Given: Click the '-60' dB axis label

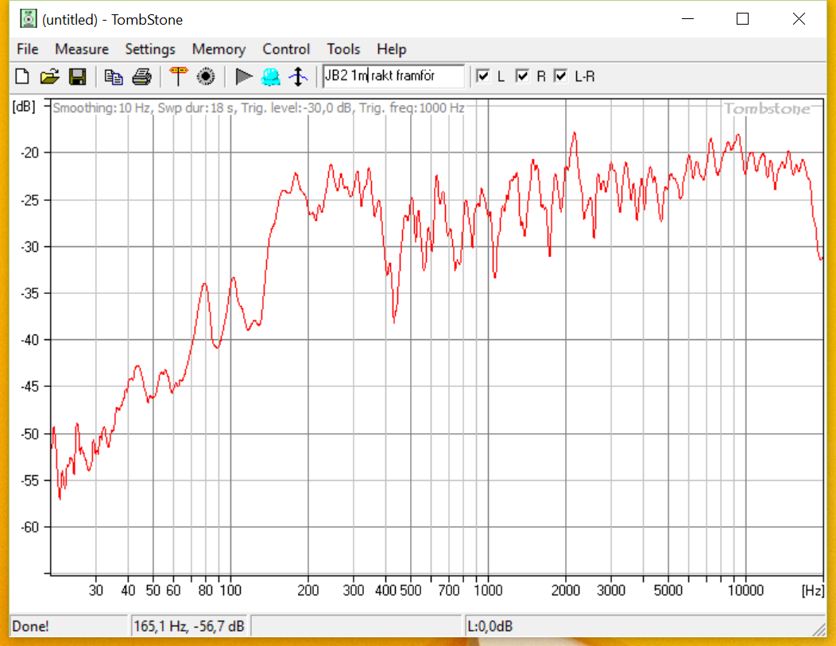Looking at the screenshot, I should [30, 527].
